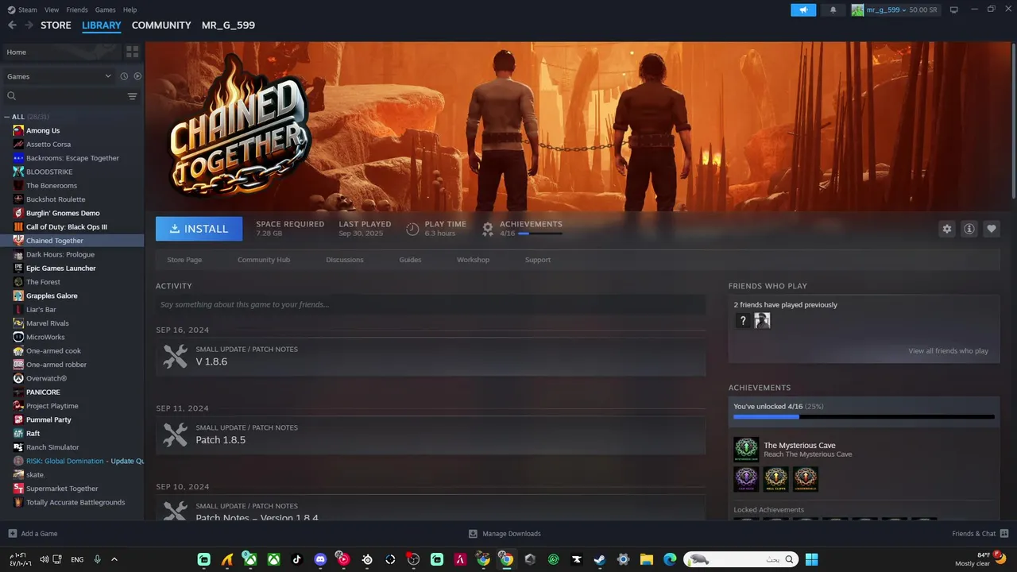Toggle ready-to-play filter icon
The height and width of the screenshot is (572, 1017).
[137, 76]
